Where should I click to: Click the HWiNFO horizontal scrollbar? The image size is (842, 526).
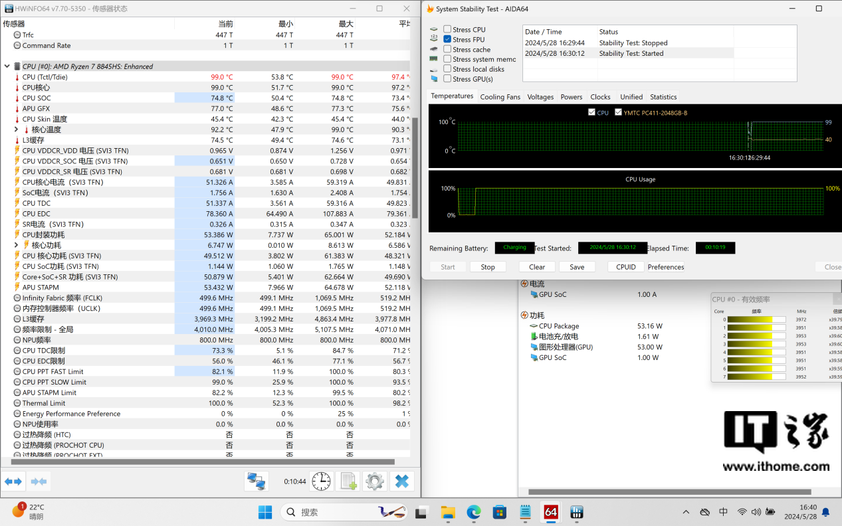(202, 462)
